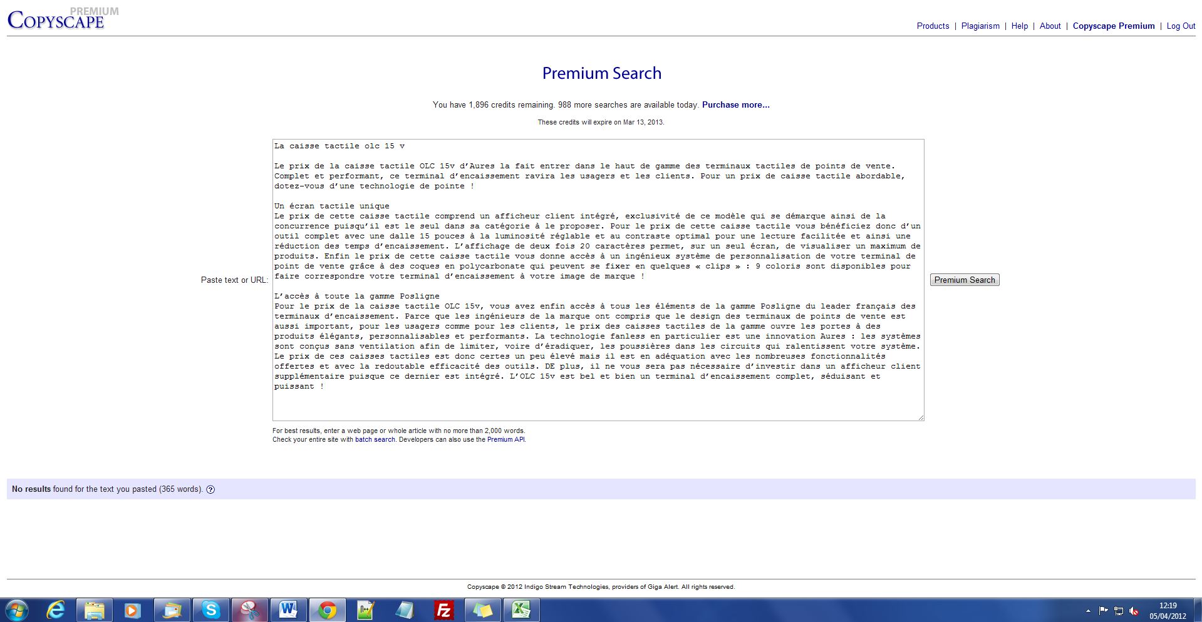Open Snipping Tool in the taskbar

(x=250, y=609)
